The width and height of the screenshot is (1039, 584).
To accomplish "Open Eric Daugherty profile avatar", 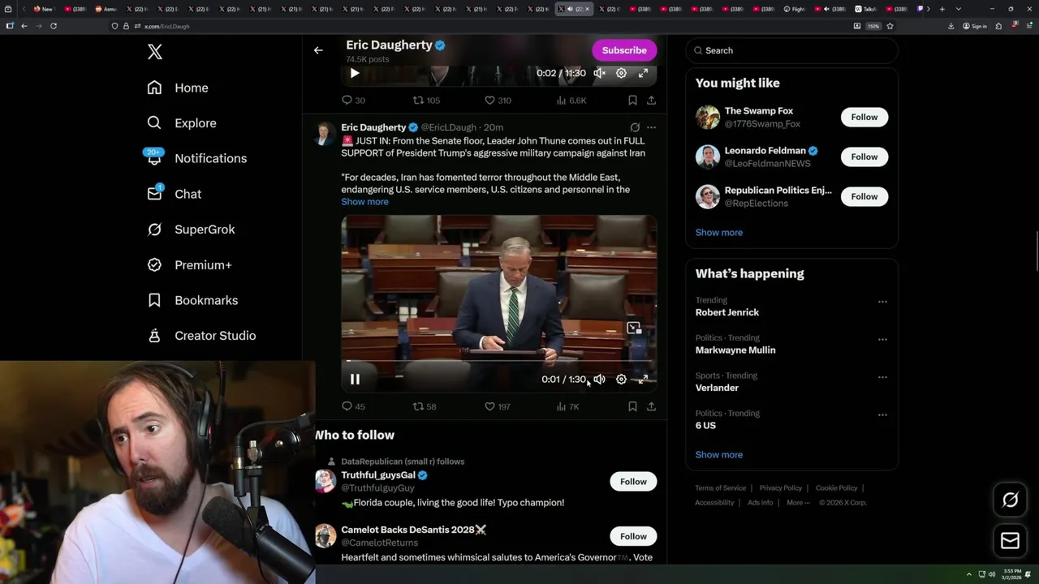I will click(x=325, y=134).
